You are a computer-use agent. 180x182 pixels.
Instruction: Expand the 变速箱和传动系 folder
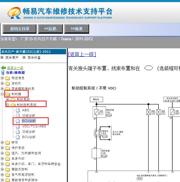(2, 89)
